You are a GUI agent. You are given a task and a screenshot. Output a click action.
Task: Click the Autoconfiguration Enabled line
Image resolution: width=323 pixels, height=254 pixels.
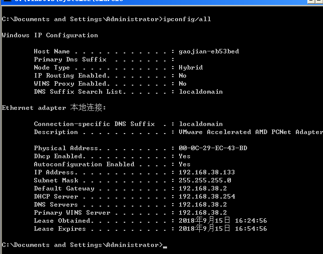click(84, 164)
